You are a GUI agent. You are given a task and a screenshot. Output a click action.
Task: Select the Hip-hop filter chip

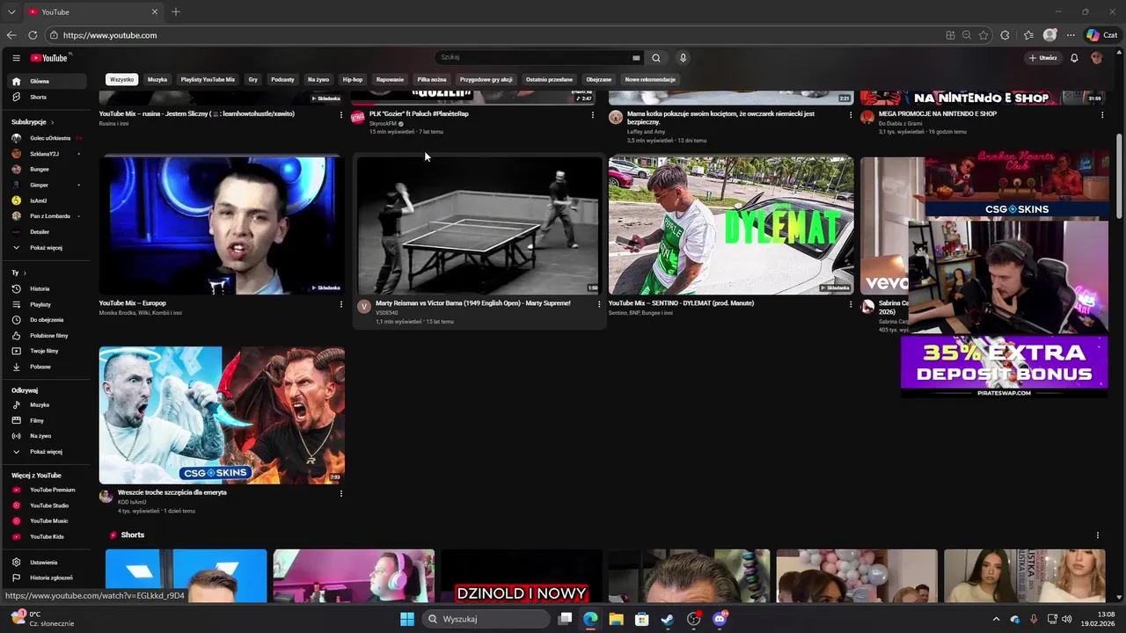click(353, 79)
